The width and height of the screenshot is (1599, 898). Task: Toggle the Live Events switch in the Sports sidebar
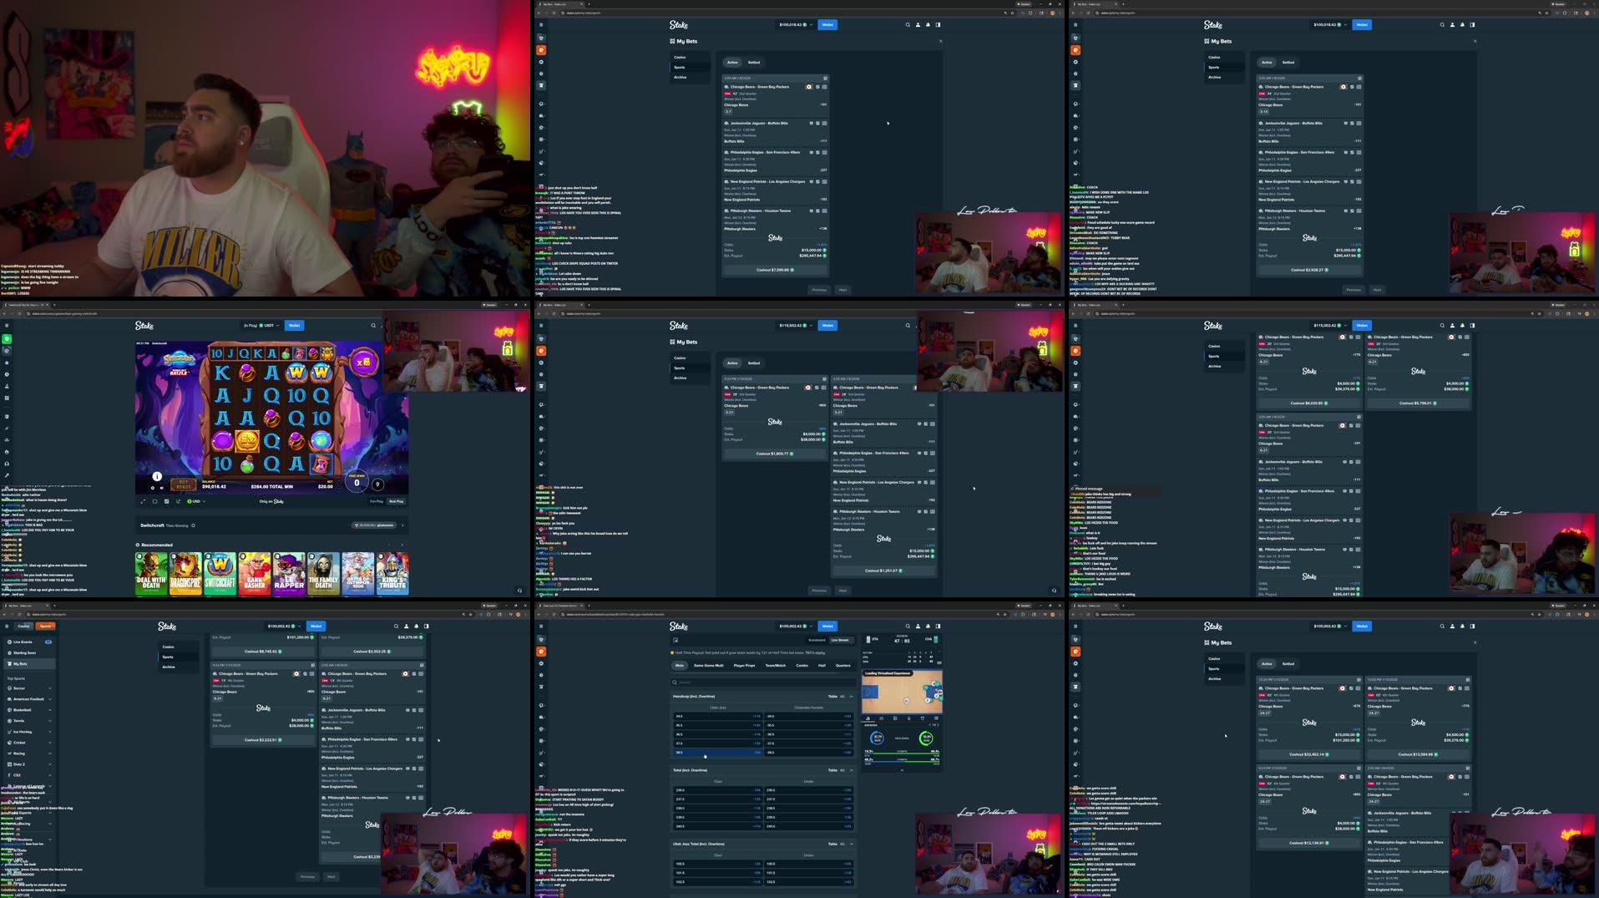48,642
